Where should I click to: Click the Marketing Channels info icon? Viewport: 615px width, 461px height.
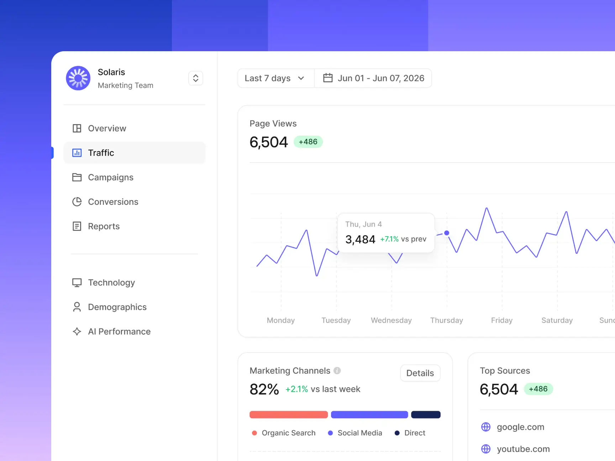click(337, 371)
